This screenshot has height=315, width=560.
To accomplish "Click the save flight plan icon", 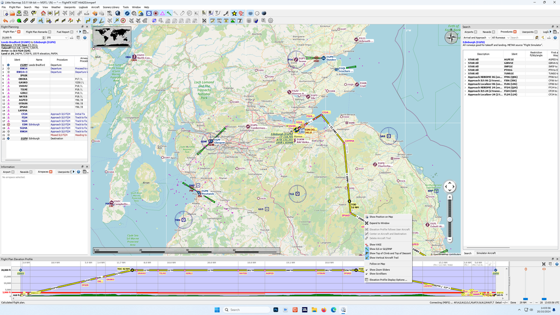I will (20, 13).
